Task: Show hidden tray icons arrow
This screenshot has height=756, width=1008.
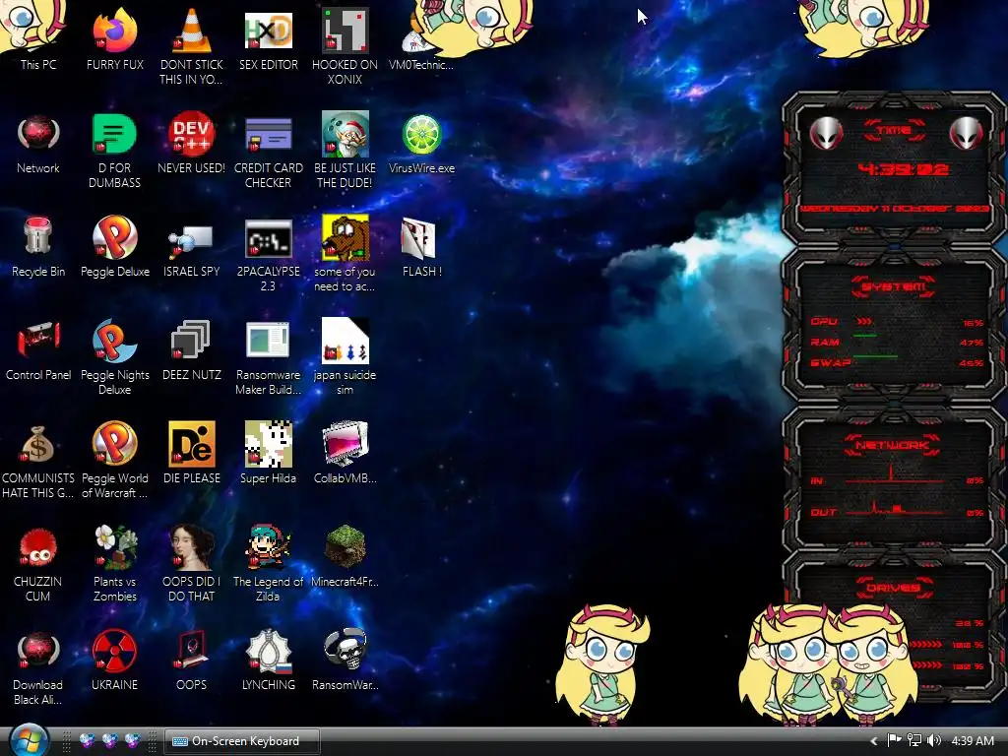Action: 874,741
